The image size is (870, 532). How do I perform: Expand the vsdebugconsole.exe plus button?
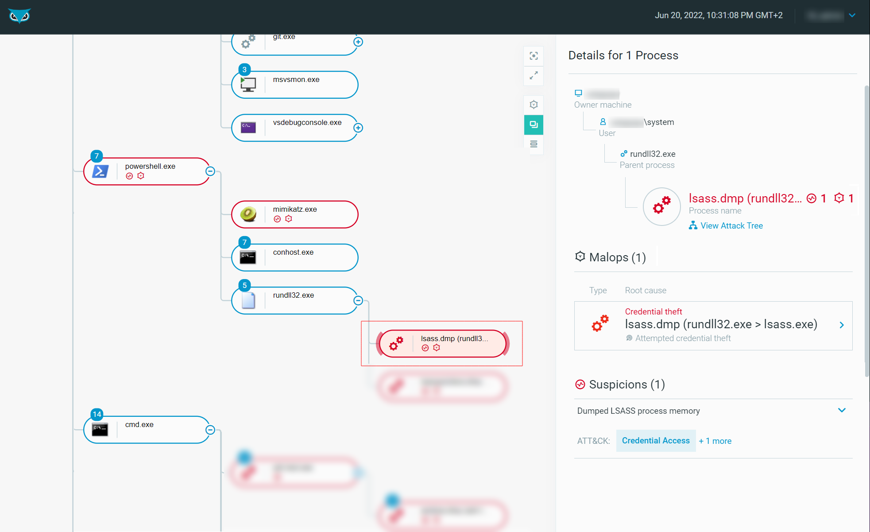click(x=358, y=128)
